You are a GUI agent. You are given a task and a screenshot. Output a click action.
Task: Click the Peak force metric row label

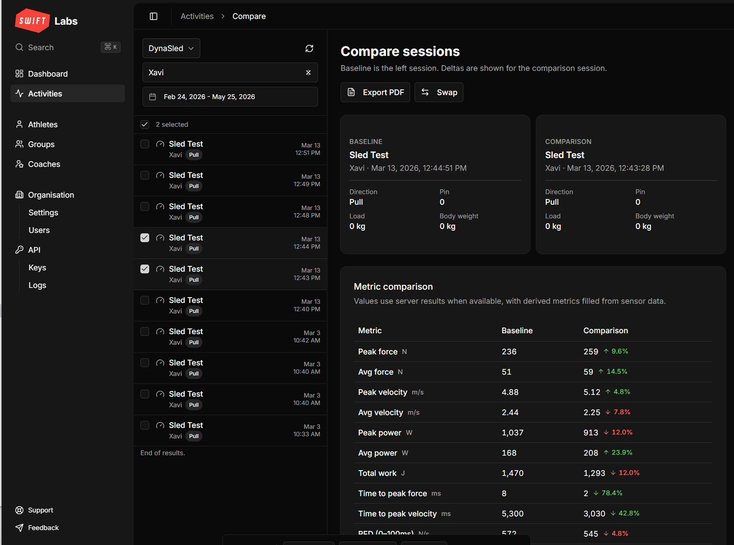378,352
